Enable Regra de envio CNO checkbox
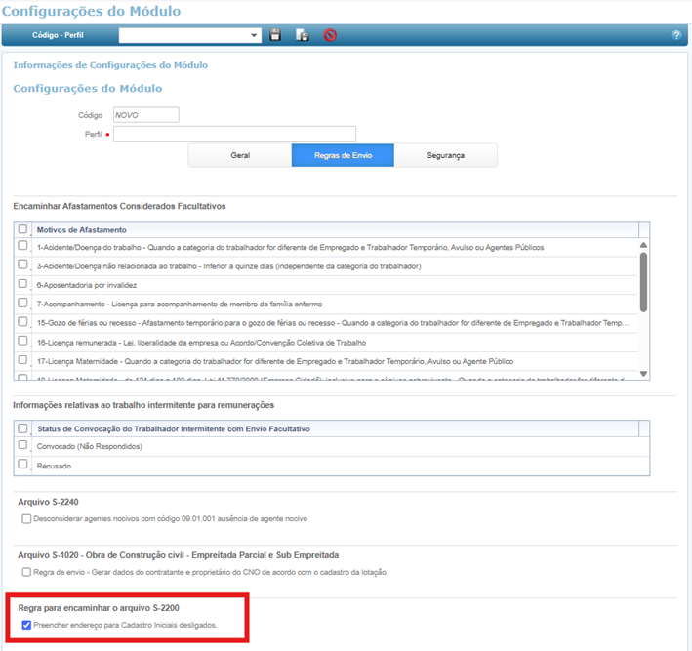692x651 pixels. pos(26,572)
